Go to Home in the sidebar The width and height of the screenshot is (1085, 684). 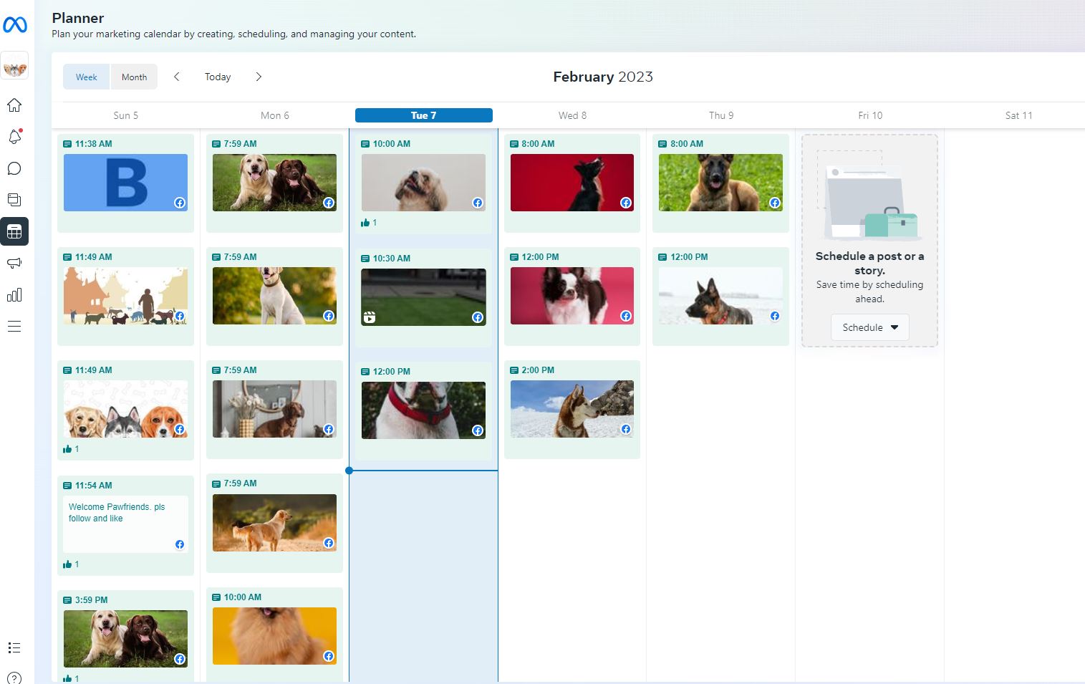14,105
